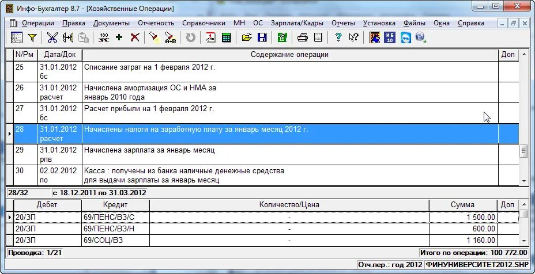The height and width of the screenshot is (274, 535).
Task: Open the Справка menu
Action: (x=471, y=23)
